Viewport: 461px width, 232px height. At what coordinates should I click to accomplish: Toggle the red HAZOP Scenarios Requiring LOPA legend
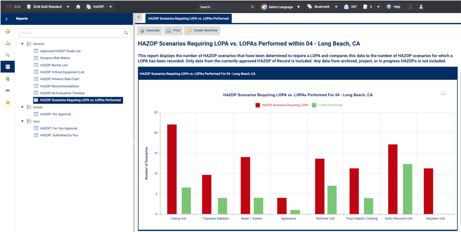[282, 105]
